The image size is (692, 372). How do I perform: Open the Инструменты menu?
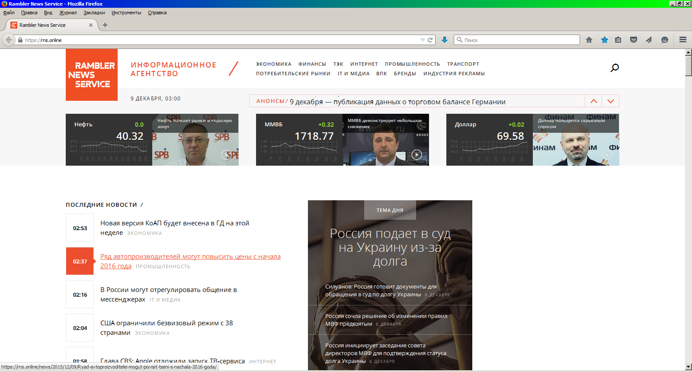point(126,13)
